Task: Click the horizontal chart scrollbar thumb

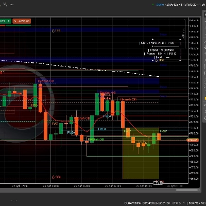Action: pyautogui.click(x=187, y=190)
